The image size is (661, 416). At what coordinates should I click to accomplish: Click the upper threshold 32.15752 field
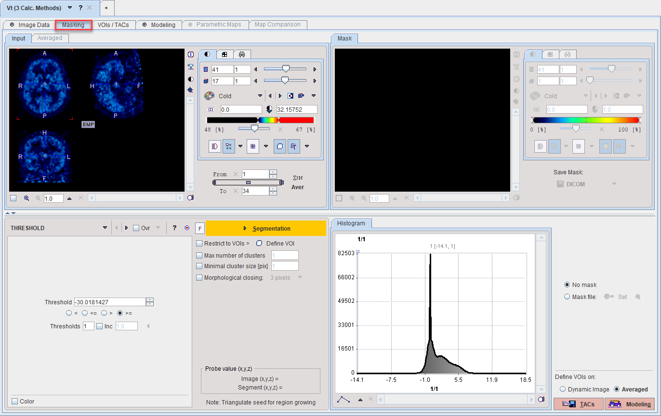tap(297, 109)
